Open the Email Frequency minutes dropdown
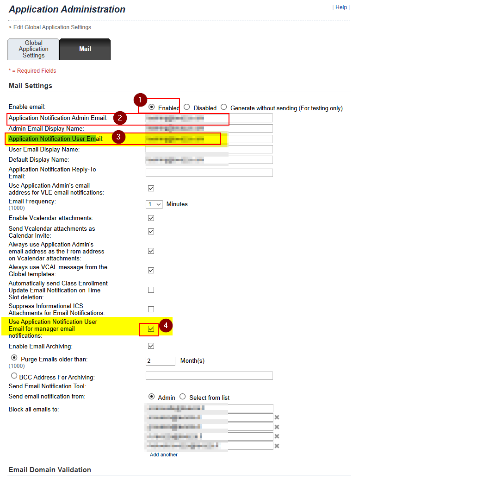Viewport: 495px width, 480px height. coord(155,204)
